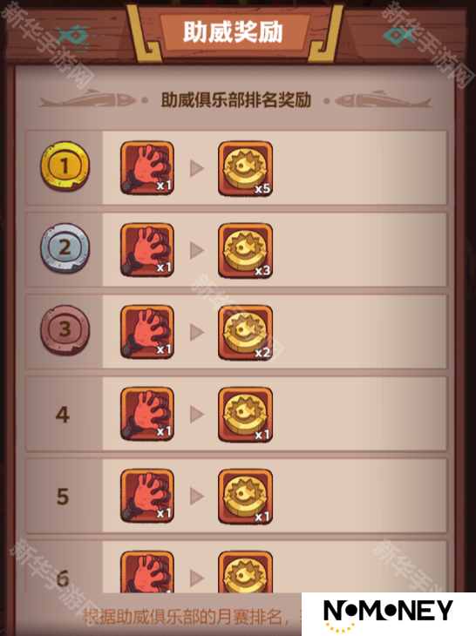Screen dimensions: 476x636
Task: Click the bronze number 3 rank medal
Action: [x=65, y=330]
